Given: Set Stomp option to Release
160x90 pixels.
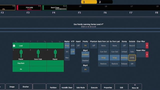Looking at the screenshot, I should [x=124, y=64].
